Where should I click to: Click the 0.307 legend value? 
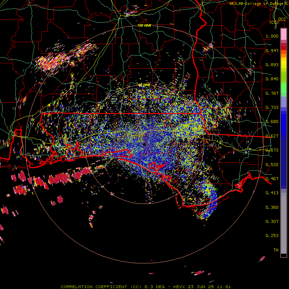click(x=272, y=222)
